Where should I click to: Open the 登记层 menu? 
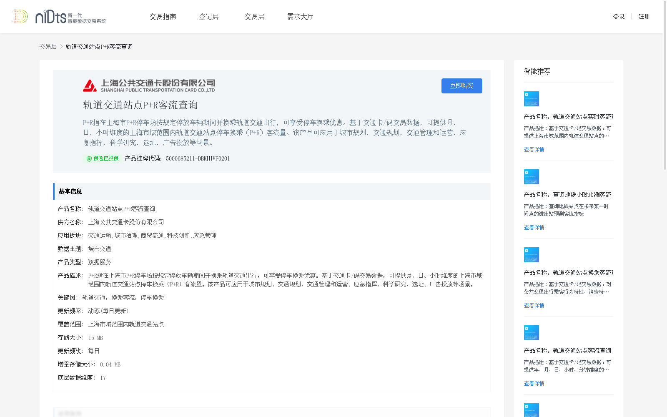[209, 17]
